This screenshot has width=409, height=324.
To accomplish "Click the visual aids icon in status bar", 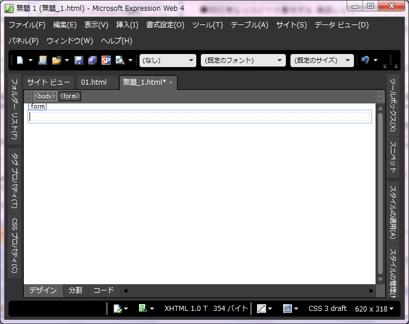I will (x=262, y=309).
